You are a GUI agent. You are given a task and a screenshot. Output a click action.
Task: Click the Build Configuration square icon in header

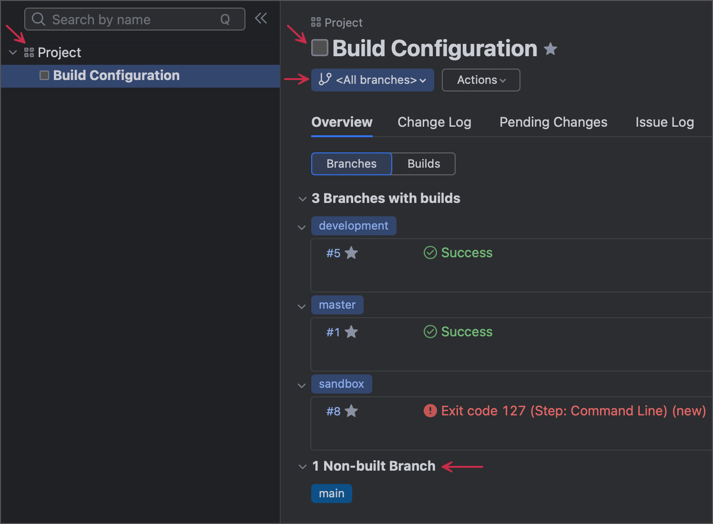(319, 47)
